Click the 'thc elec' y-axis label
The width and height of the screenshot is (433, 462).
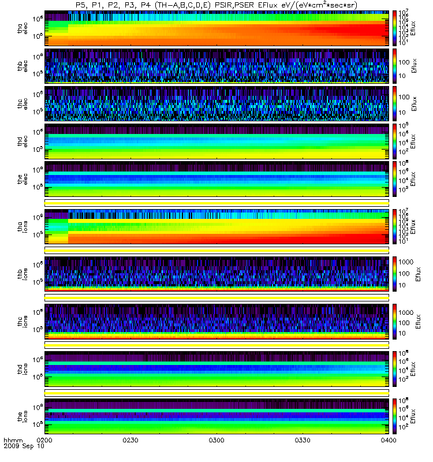[23, 104]
